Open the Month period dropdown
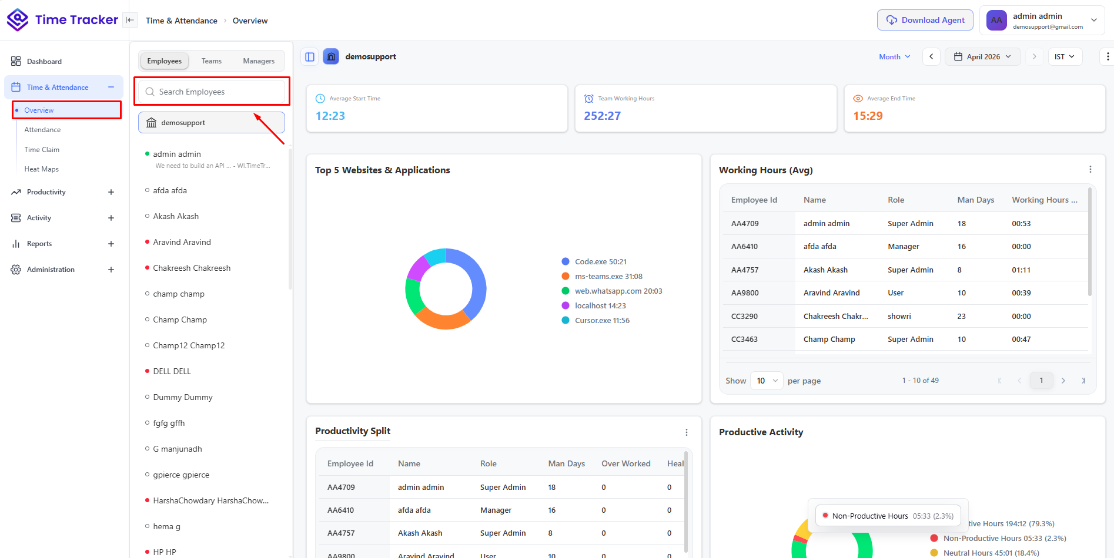 coord(895,57)
